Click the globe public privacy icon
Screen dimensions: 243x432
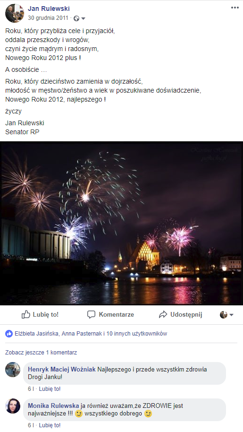coord(76,18)
